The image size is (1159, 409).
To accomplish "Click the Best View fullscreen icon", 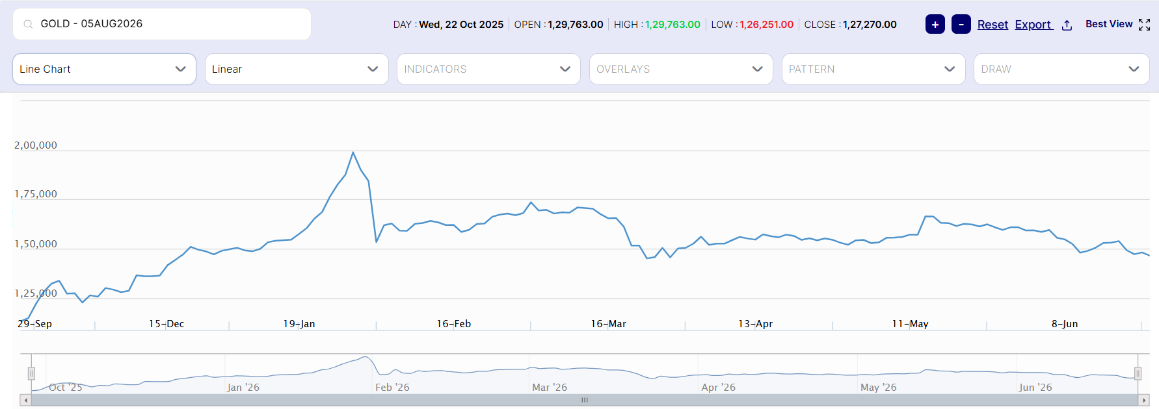I will click(x=1145, y=25).
